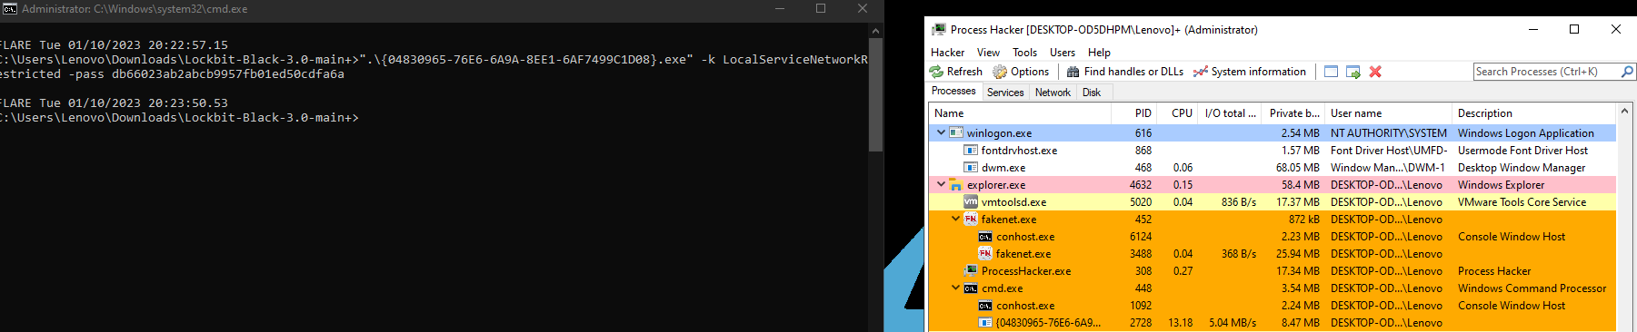Image resolution: width=1637 pixels, height=332 pixels.
Task: Click Process Hacker list scroll up arrow
Action: coord(1625,112)
